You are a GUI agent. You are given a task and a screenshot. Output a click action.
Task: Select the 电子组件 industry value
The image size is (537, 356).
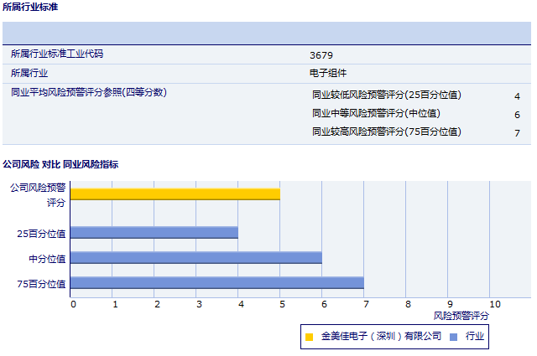(328, 74)
